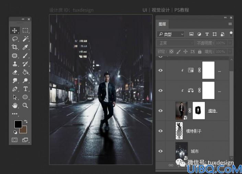
Task: Click the foreground black color swatch
Action: coord(18,124)
